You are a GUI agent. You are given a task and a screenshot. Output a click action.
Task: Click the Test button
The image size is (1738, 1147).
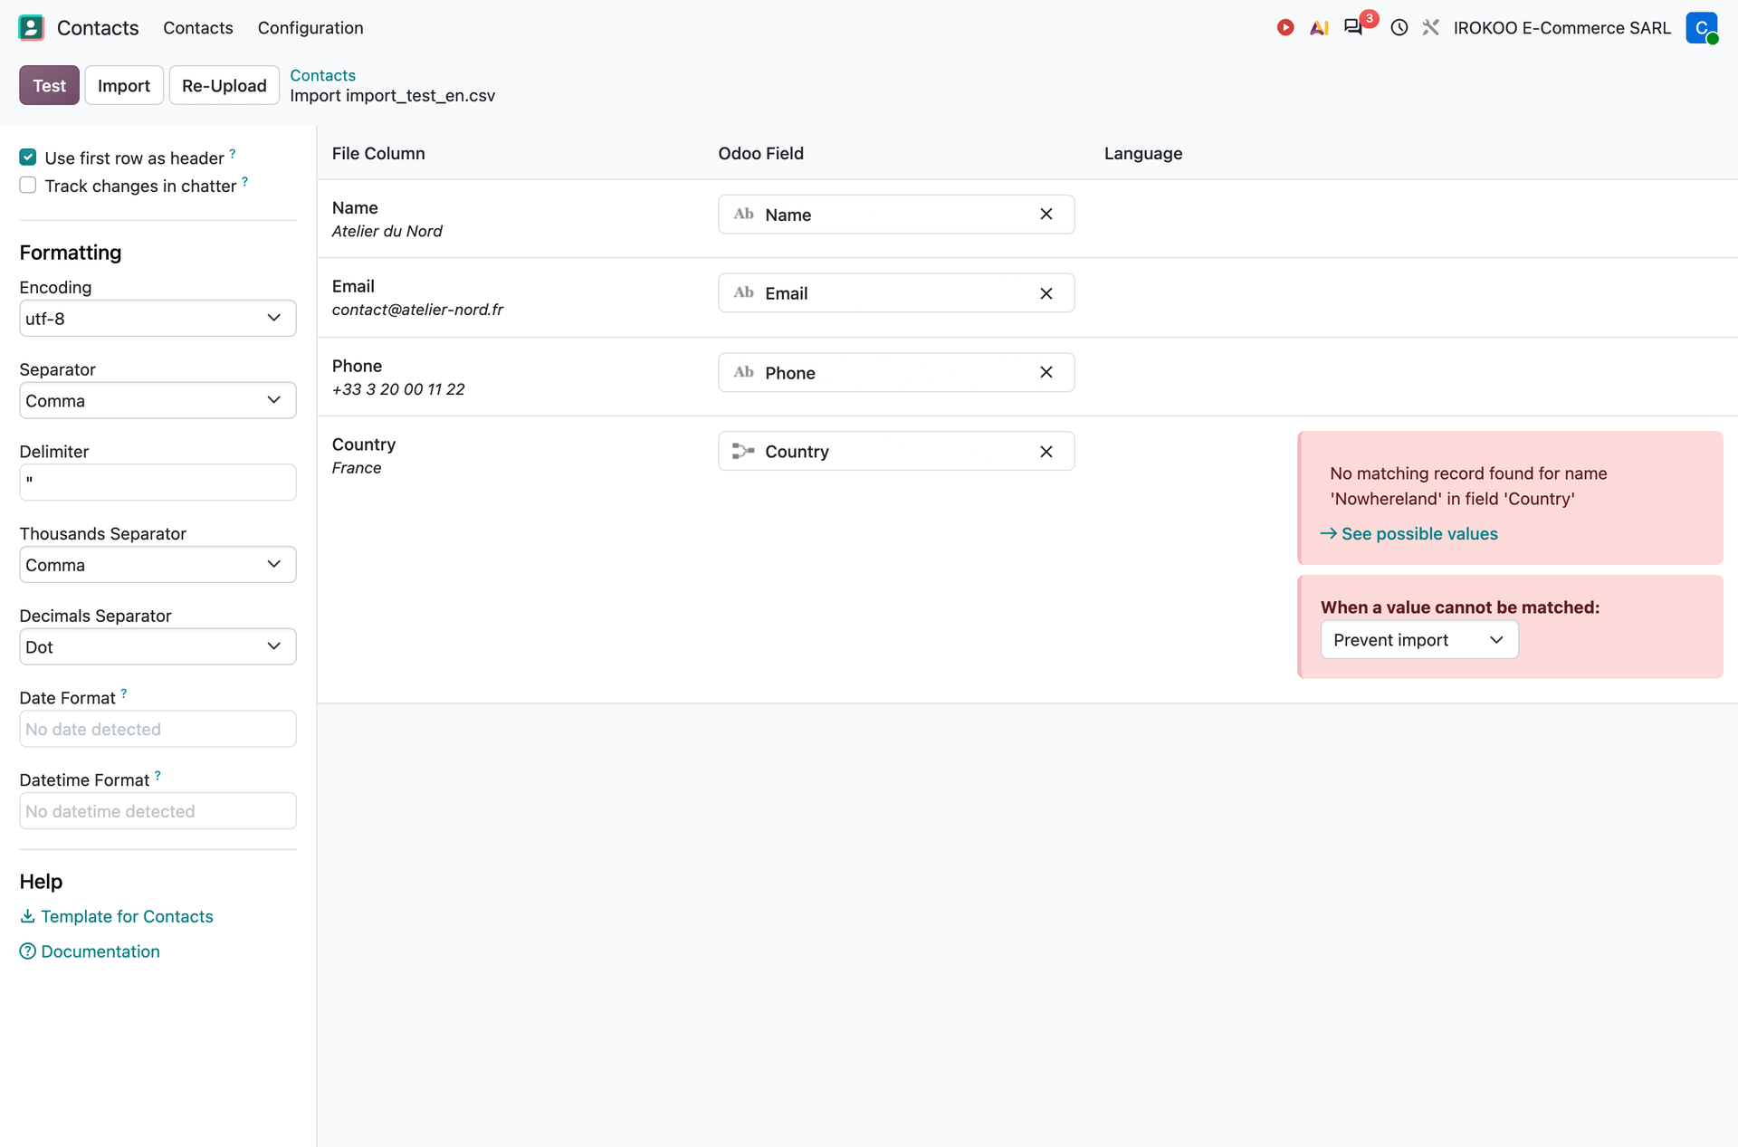[x=50, y=85]
